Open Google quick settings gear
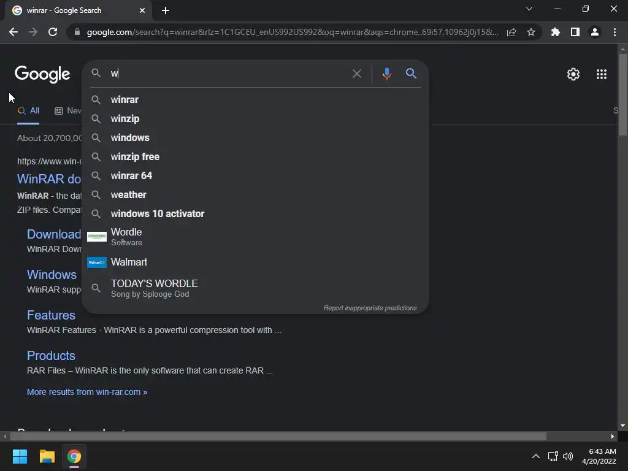Image resolution: width=628 pixels, height=471 pixels. 573,74
